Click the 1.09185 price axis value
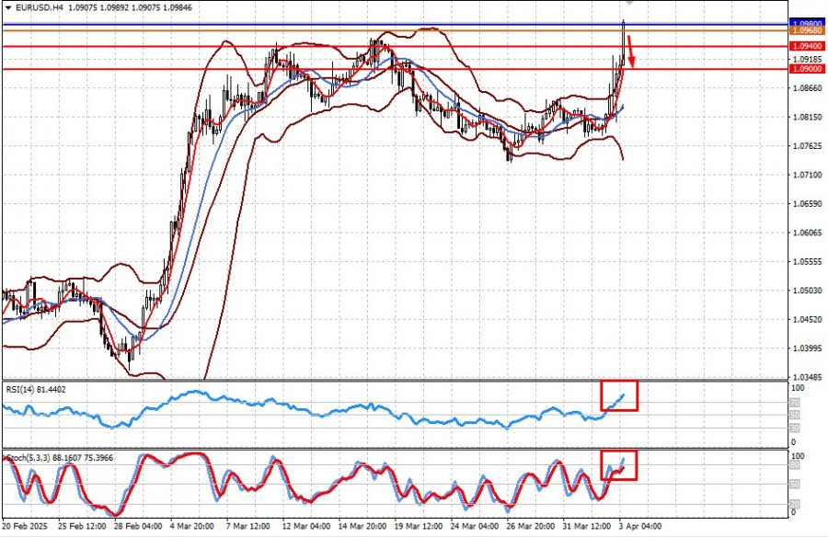 (808, 59)
